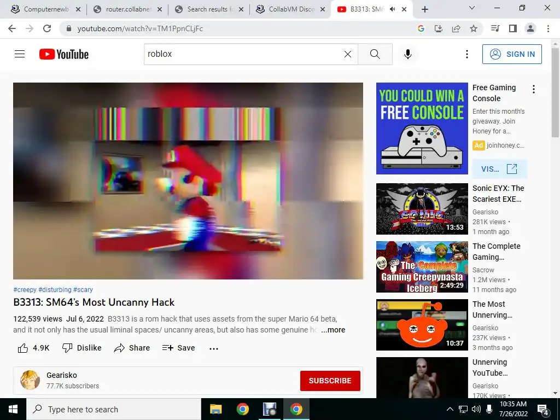Switch to the Computernewb tab
560x420 pixels.
46,9
